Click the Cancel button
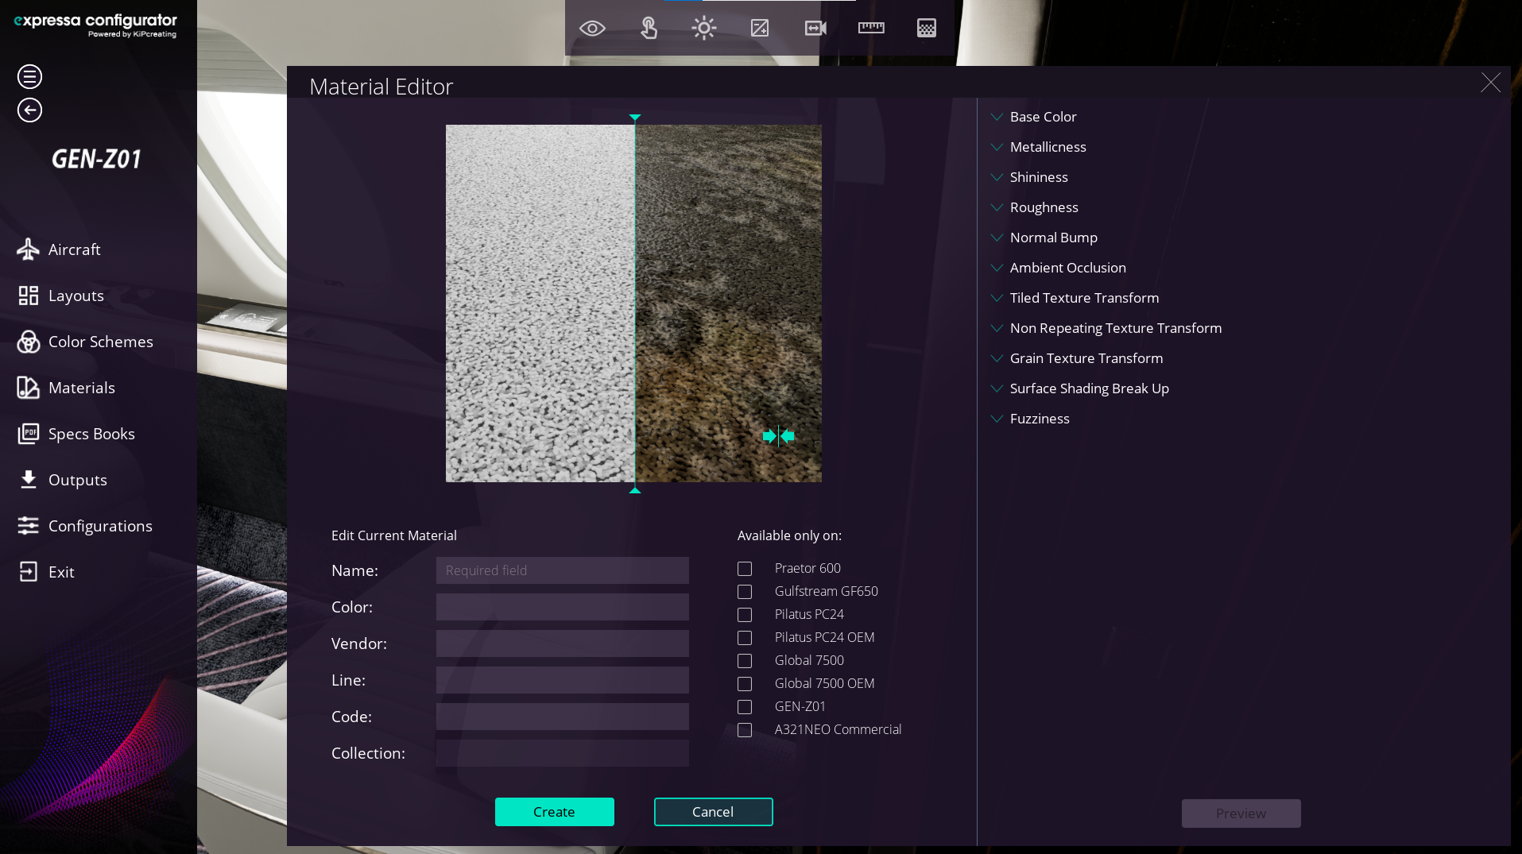 [713, 812]
